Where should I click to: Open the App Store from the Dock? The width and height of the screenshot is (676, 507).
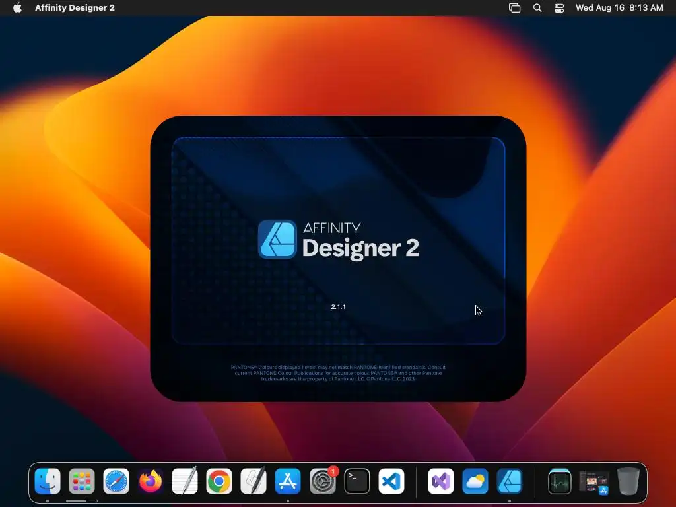[288, 481]
